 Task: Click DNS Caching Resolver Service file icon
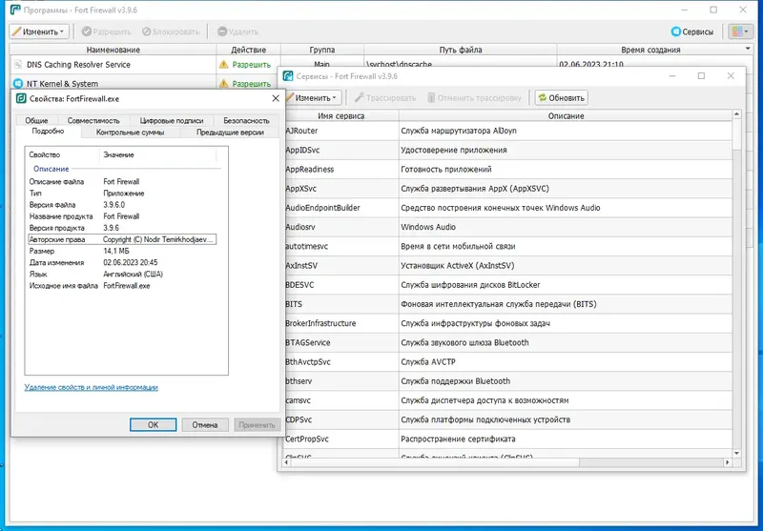[18, 64]
